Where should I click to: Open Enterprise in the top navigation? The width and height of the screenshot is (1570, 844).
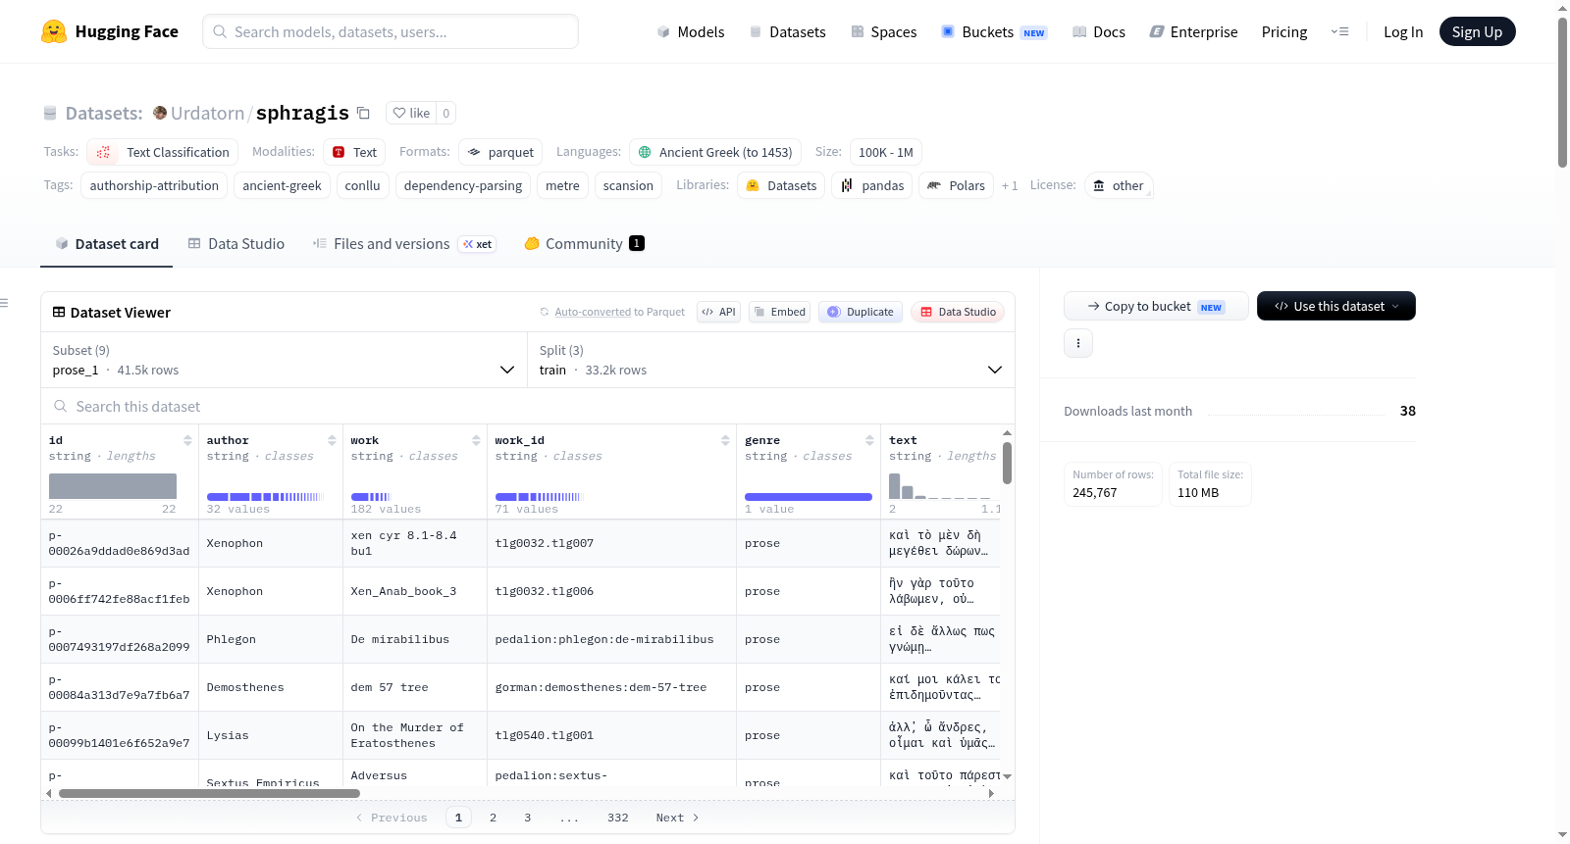click(1194, 31)
